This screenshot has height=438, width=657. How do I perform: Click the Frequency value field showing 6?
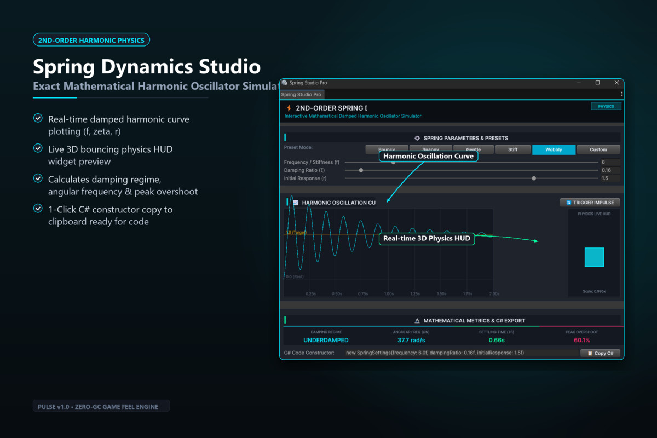tap(610, 162)
